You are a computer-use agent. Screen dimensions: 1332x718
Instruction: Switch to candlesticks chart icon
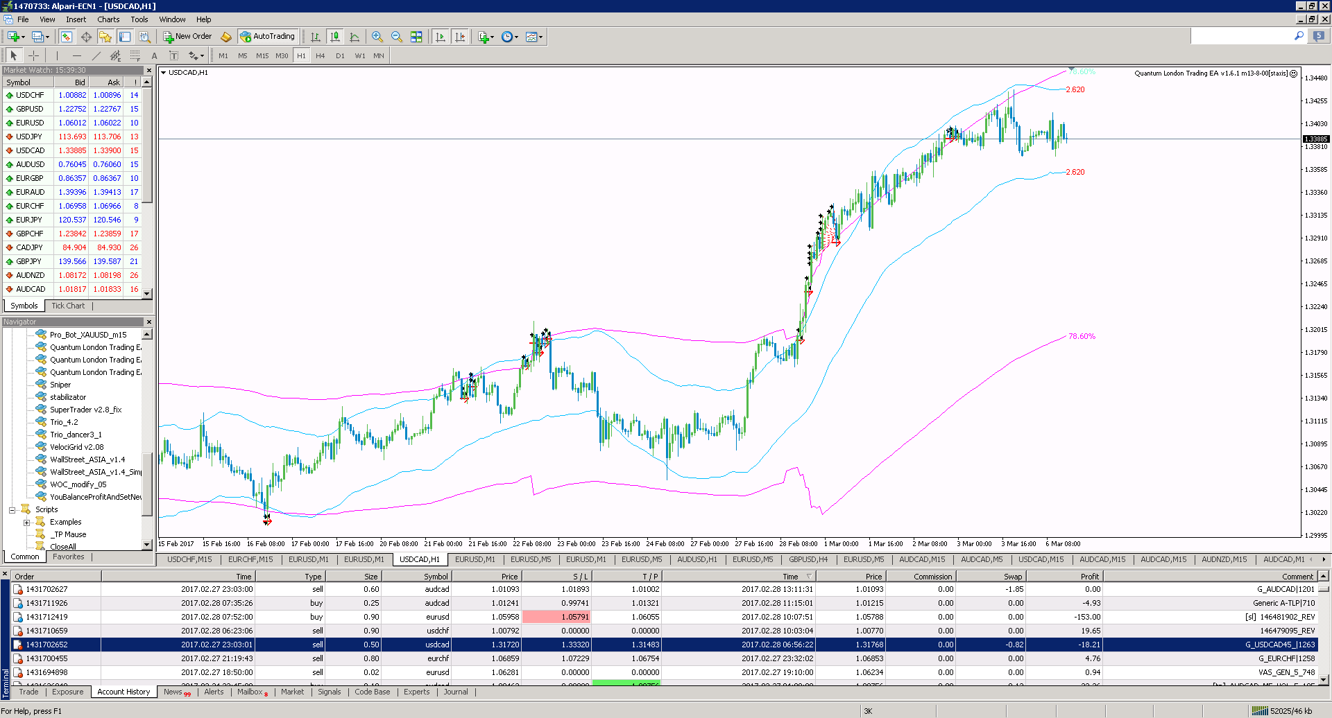click(335, 37)
